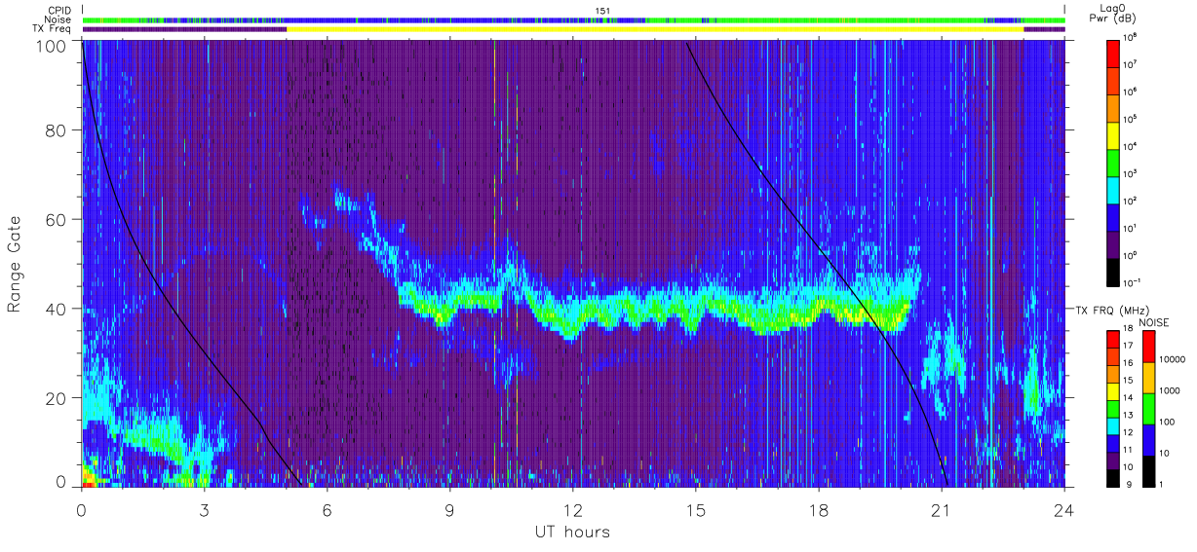
Task: Click the Range Gate axis title
Action: [16, 265]
